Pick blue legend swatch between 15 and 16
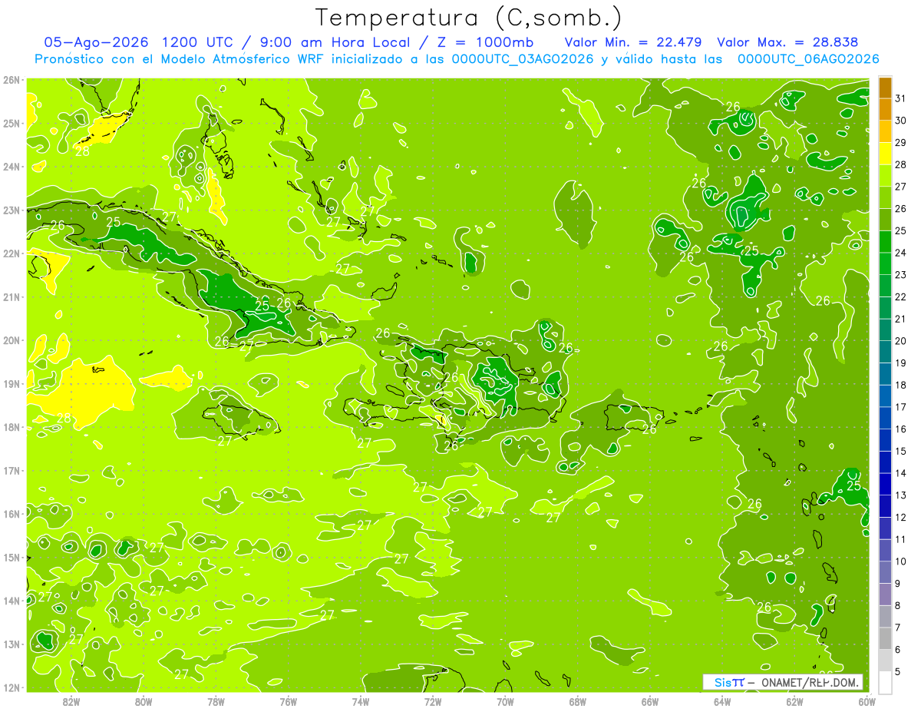Viewport: 921px width, 712px height. tap(885, 439)
